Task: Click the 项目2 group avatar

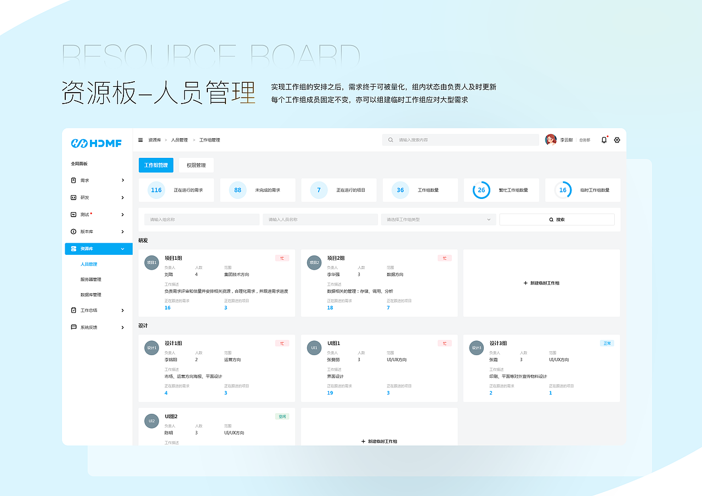Action: [314, 263]
